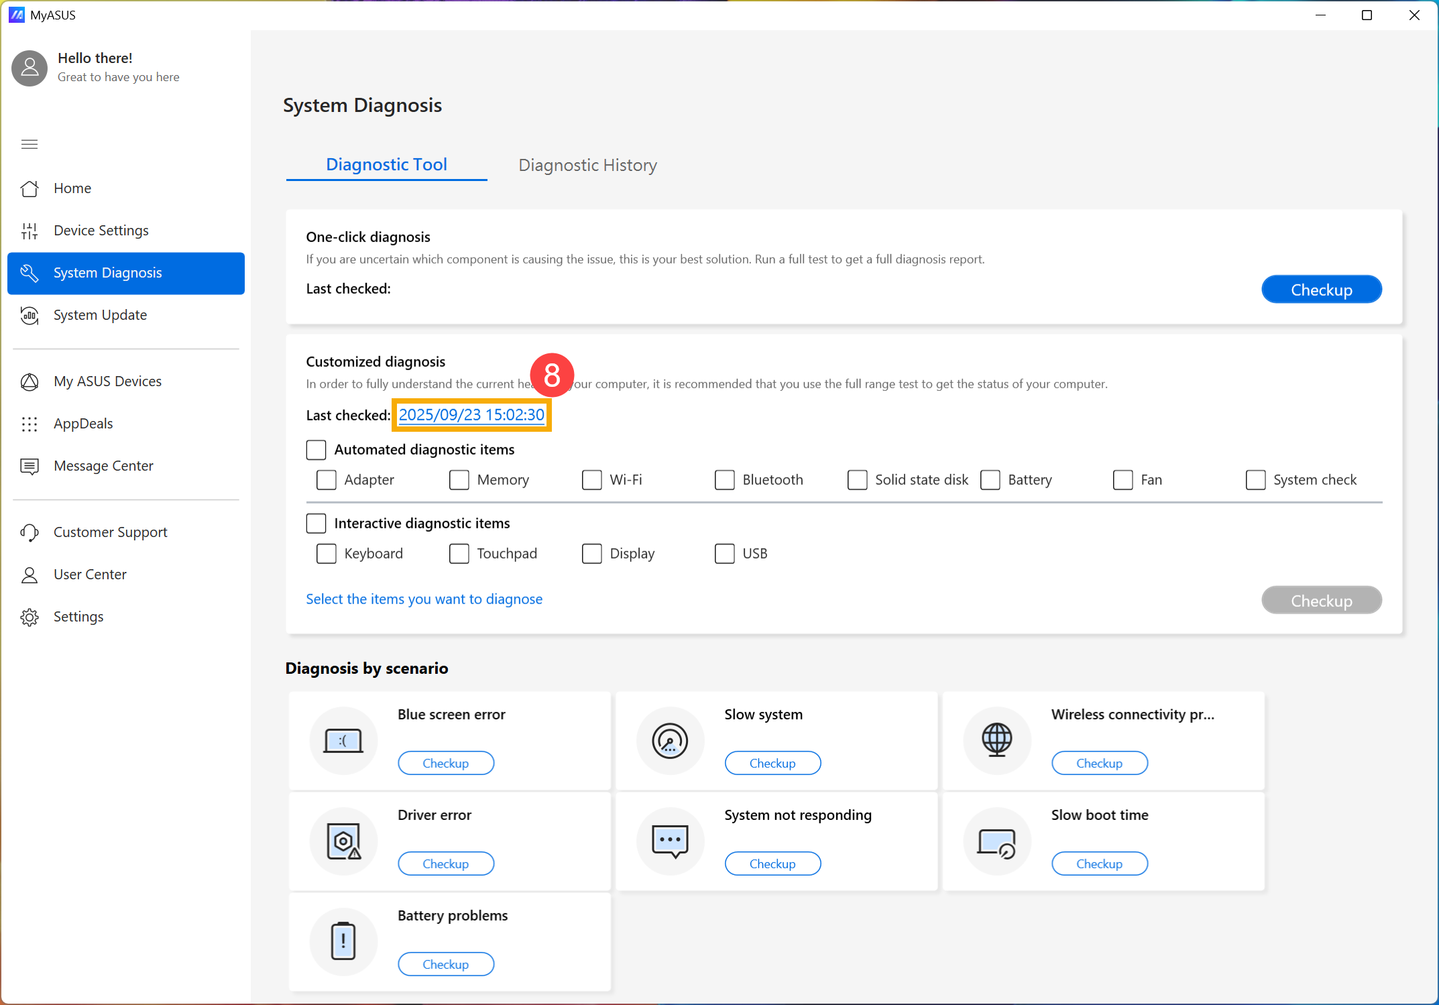1439x1005 pixels.
Task: Check the Touchpad checkbox
Action: tap(459, 553)
